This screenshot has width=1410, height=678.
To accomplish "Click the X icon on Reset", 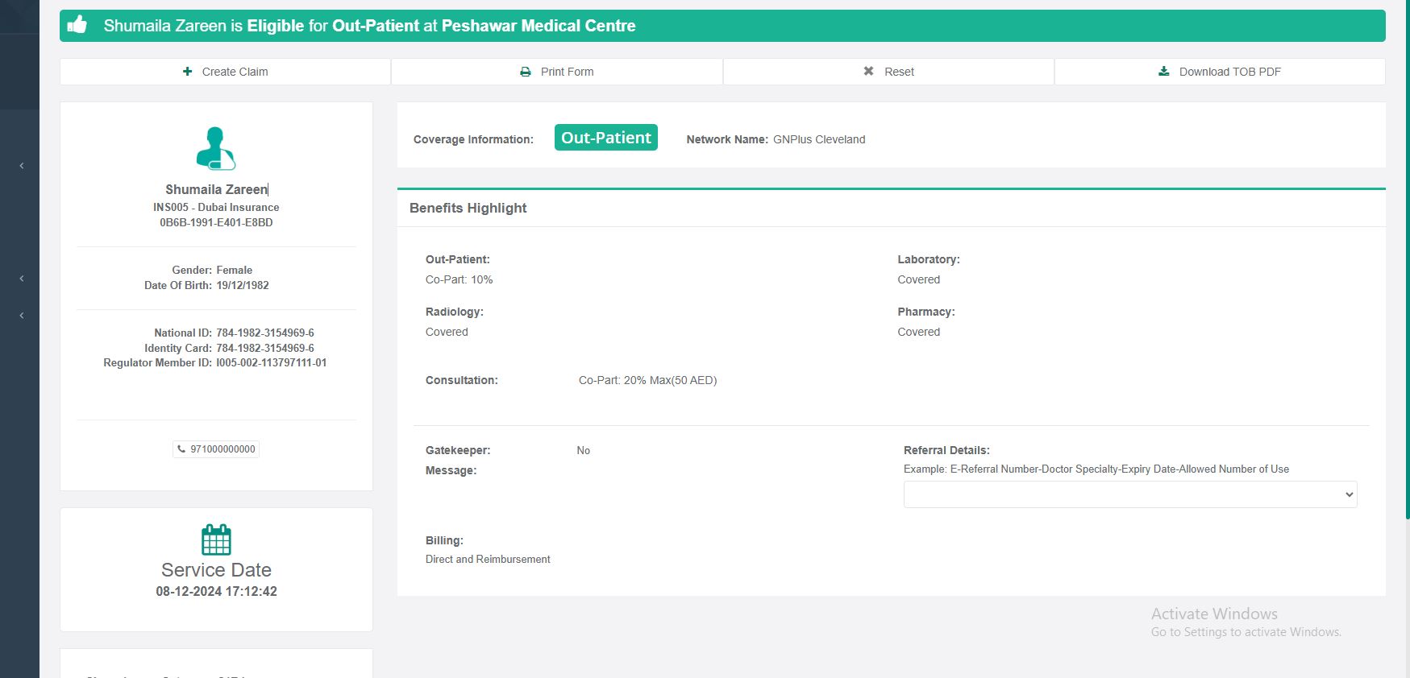I will pos(868,72).
